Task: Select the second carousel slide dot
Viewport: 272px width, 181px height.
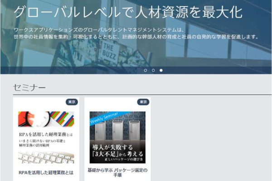Action: click(x=153, y=70)
